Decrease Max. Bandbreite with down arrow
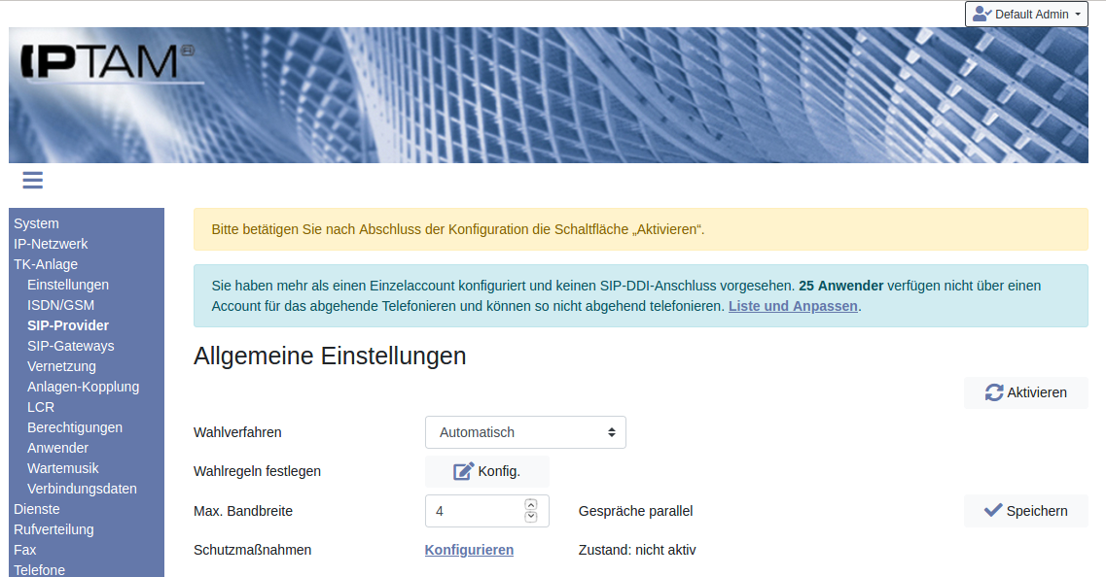 530,517
